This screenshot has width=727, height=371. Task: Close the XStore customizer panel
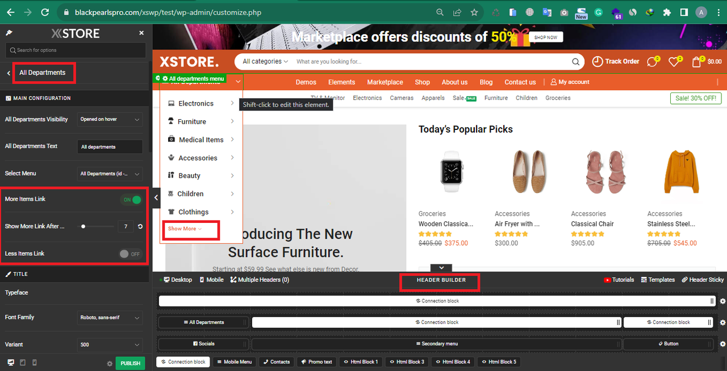point(141,33)
